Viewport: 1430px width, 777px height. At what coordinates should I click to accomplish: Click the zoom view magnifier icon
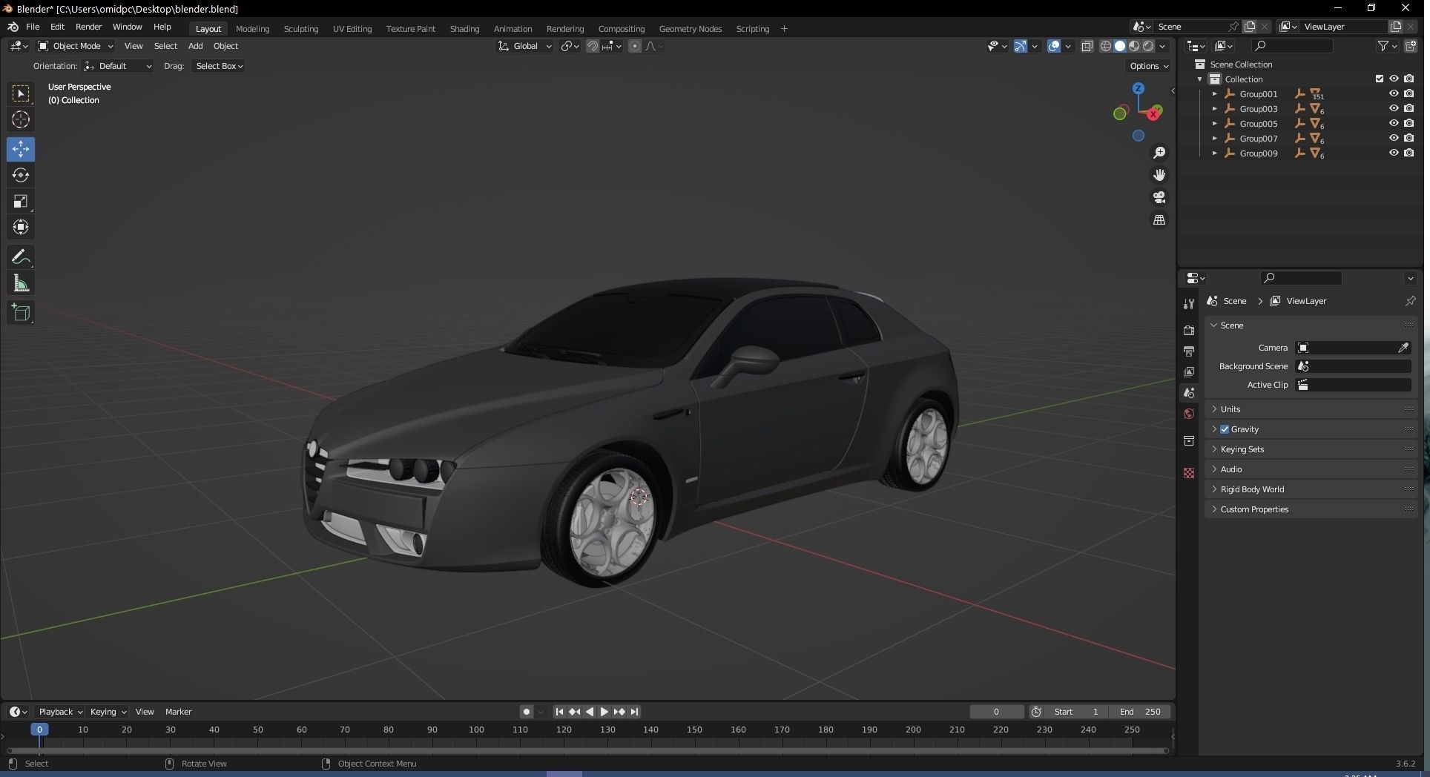1159,153
